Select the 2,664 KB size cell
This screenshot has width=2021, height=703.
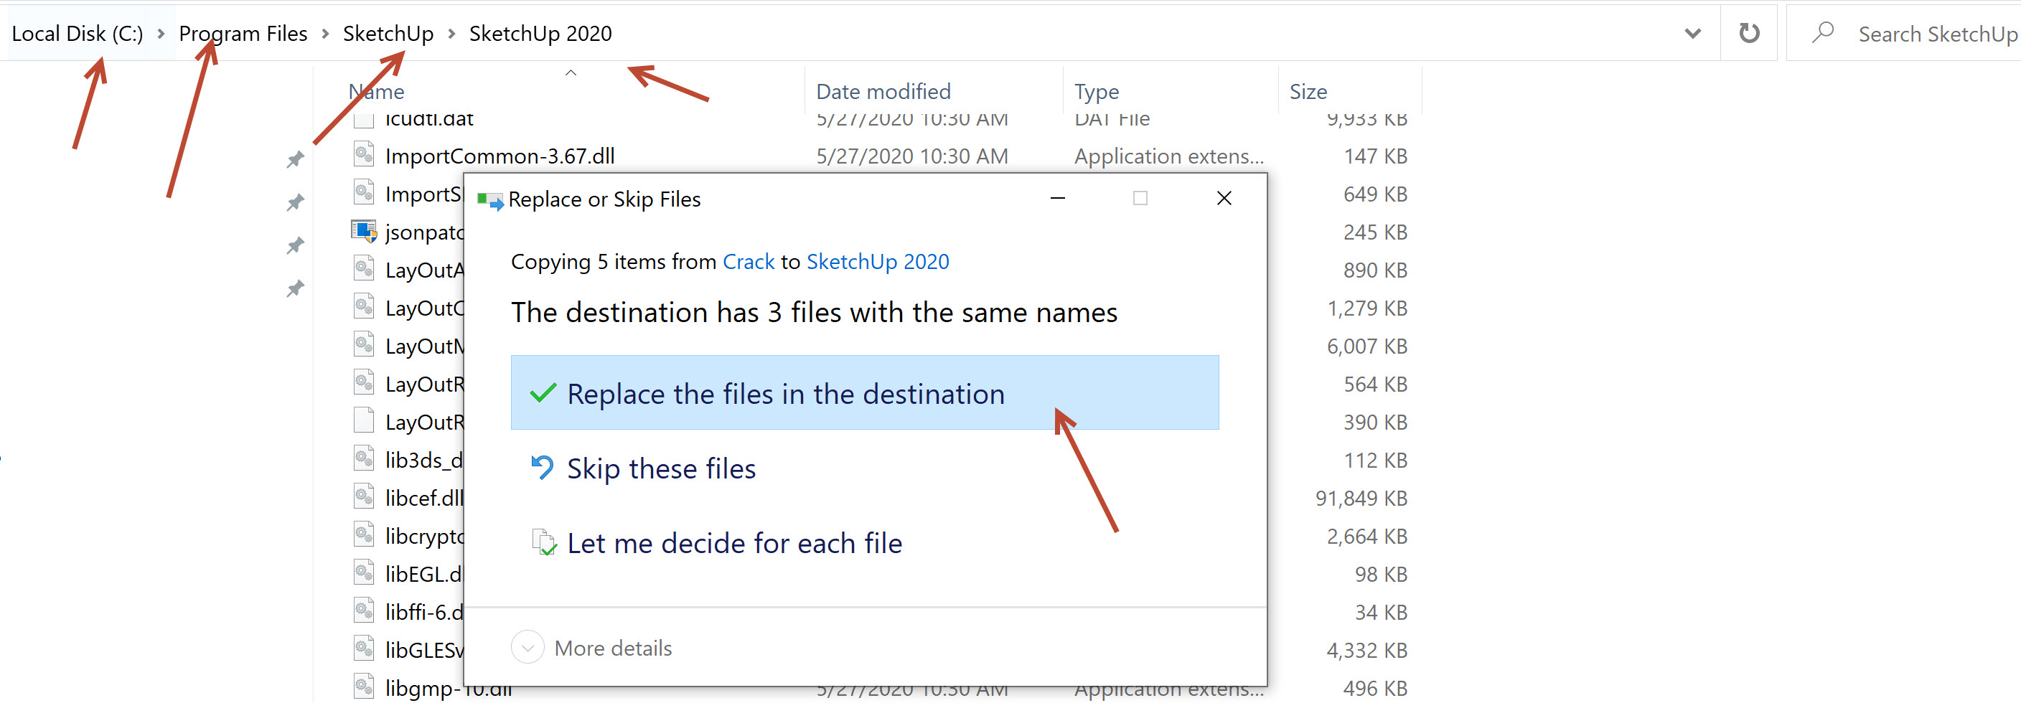[x=1366, y=537]
